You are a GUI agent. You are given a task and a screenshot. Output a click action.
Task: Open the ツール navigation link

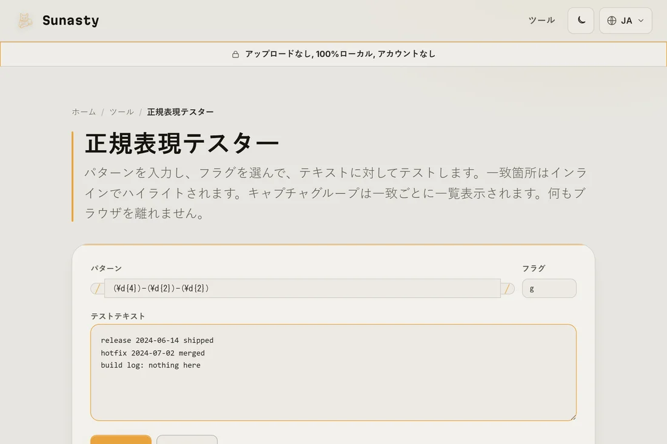pos(541,21)
